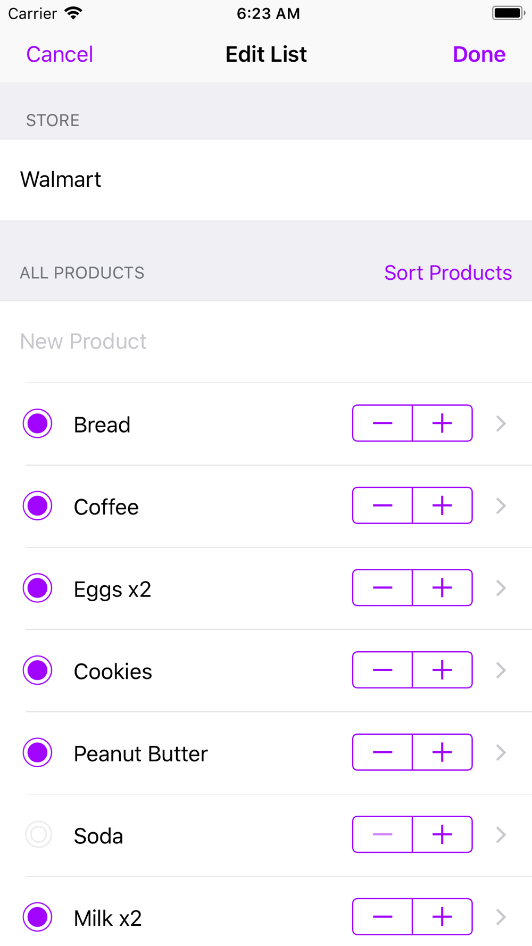Viewport: 532px width, 946px height.
Task: Decrease Milk quantity with minus
Action: click(383, 917)
